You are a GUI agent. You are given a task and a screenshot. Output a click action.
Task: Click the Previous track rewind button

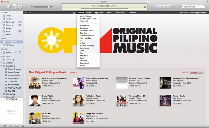[x=8, y=7]
